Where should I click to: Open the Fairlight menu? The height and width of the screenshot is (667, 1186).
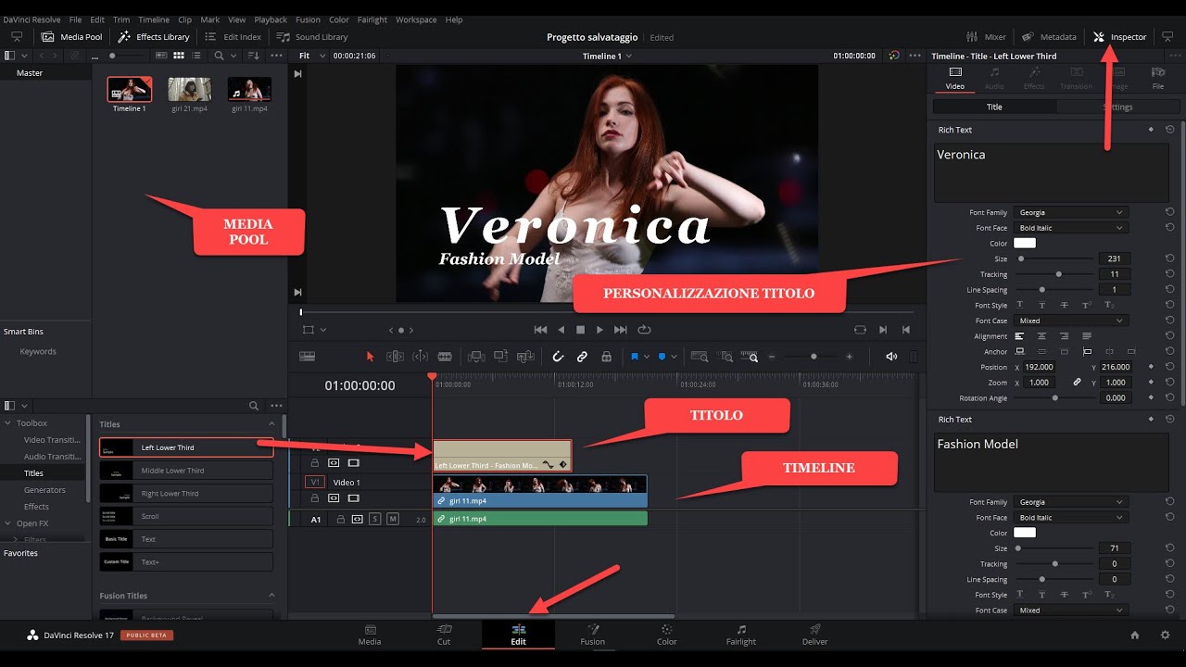(372, 19)
